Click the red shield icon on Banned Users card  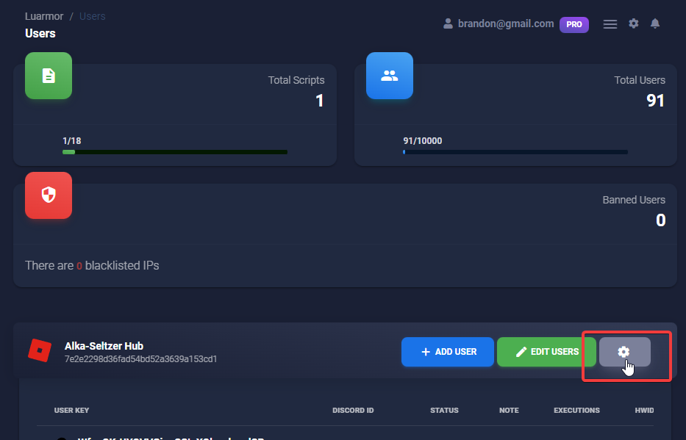[48, 195]
